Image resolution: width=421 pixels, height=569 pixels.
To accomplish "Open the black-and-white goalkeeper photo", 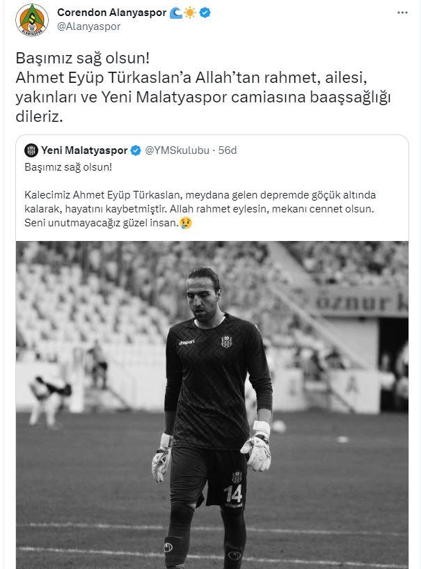I will pyautogui.click(x=212, y=405).
